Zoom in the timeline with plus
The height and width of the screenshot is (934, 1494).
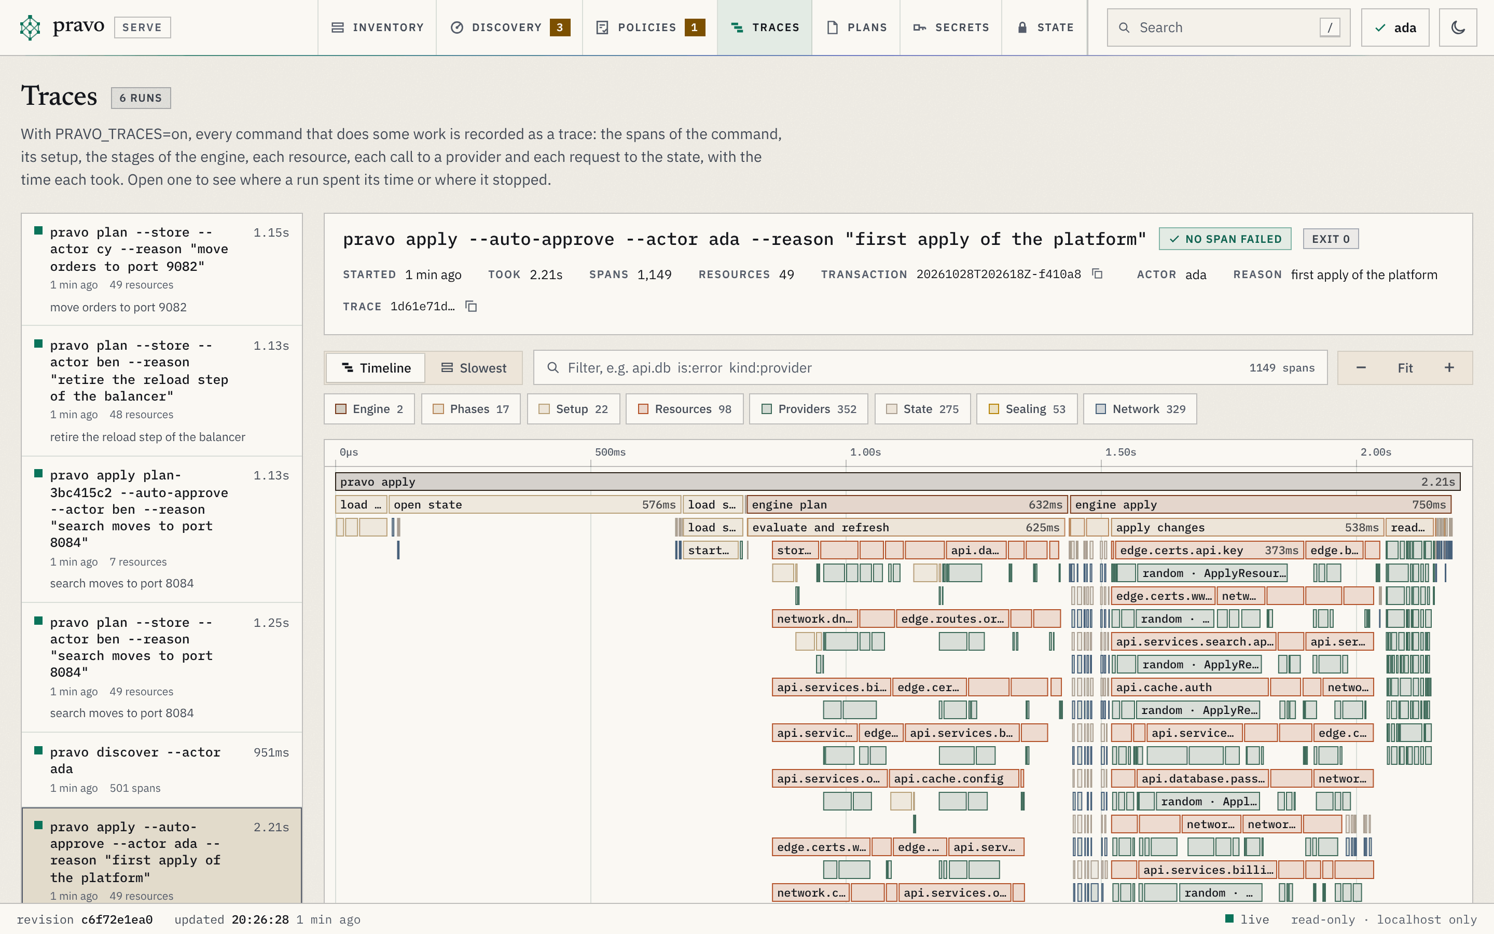click(1449, 367)
